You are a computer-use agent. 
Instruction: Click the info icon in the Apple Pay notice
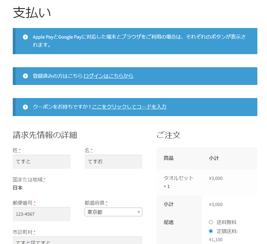[26, 37]
